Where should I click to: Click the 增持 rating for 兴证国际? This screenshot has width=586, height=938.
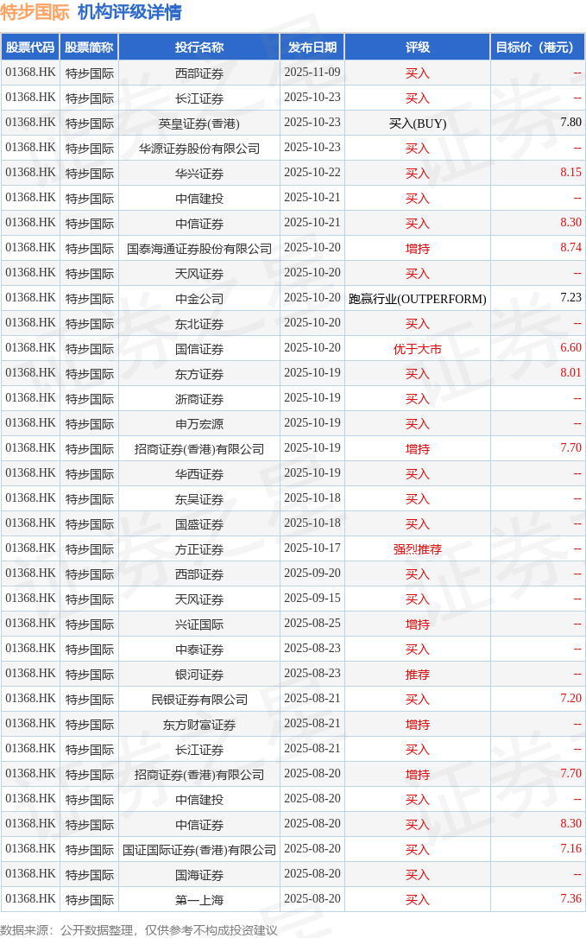(x=418, y=624)
